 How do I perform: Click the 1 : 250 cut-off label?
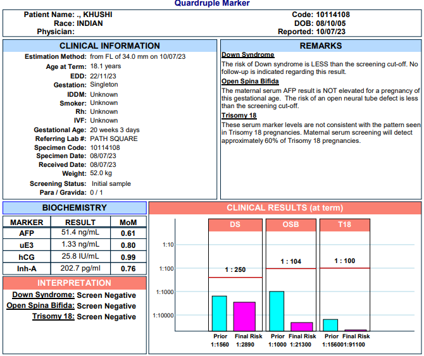[x=235, y=270]
